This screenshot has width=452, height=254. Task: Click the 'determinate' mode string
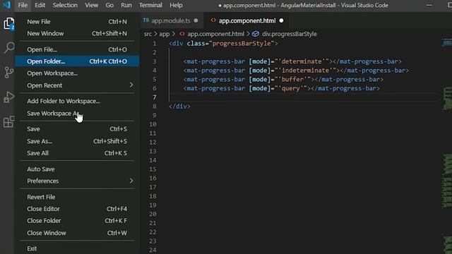pyautogui.click(x=302, y=61)
